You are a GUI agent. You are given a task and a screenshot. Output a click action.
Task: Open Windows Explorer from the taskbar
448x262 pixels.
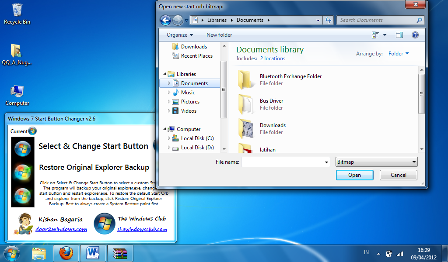[39, 253]
